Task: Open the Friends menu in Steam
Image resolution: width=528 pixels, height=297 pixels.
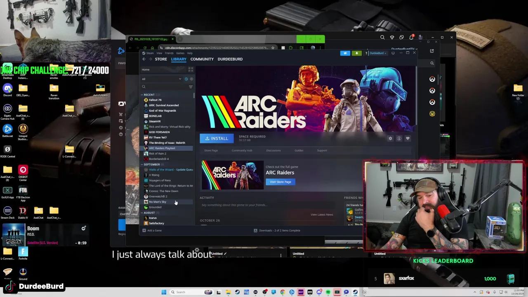Action: click(x=169, y=53)
